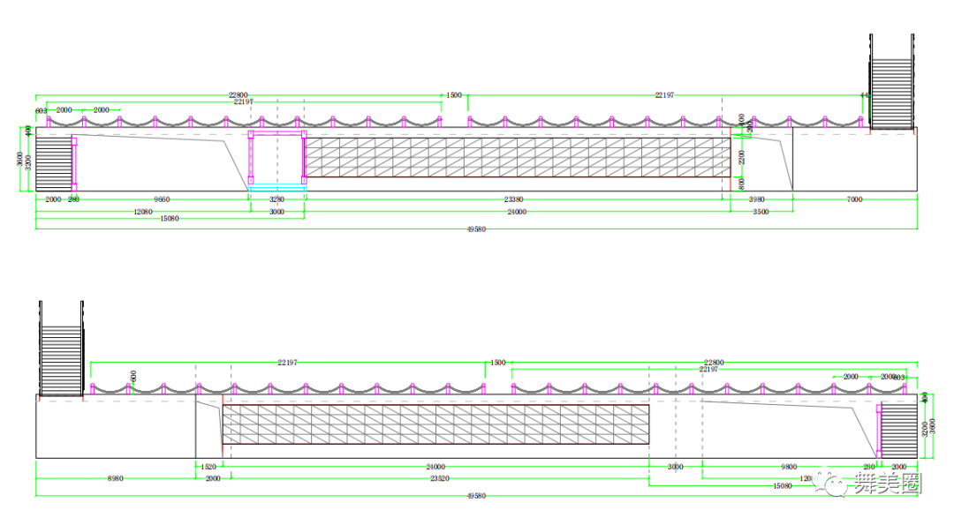
Task: Select the hatched panel in the lower elevation
Action: click(435, 424)
